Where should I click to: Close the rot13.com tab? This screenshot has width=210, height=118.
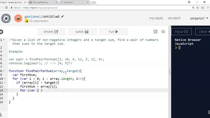[x=88, y=2]
